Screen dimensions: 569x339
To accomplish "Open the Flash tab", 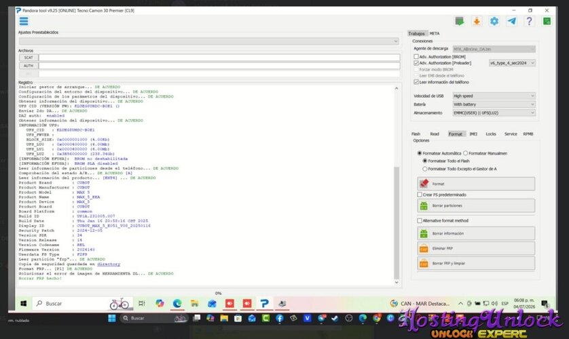I will [x=416, y=134].
